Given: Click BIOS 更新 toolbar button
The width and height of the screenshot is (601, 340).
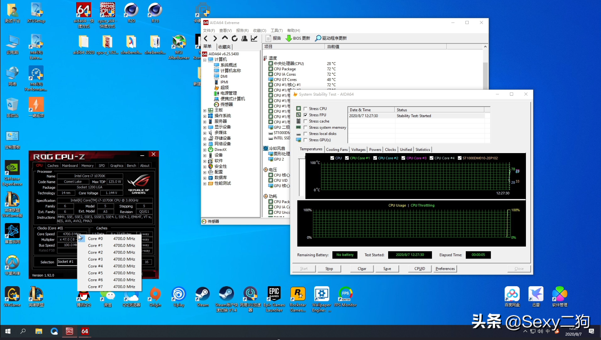Looking at the screenshot, I should pos(298,38).
